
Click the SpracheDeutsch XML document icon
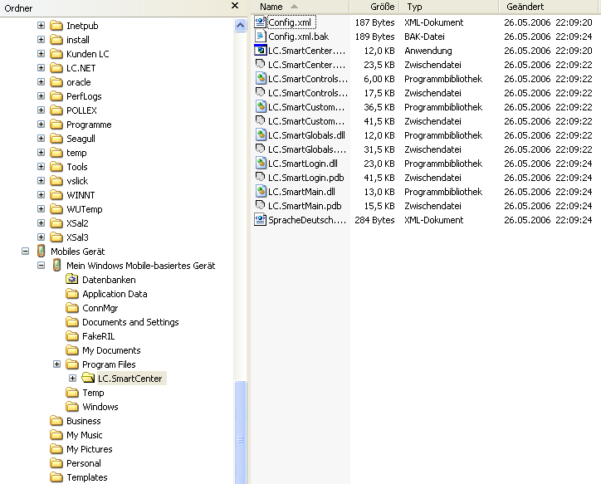[x=261, y=220]
